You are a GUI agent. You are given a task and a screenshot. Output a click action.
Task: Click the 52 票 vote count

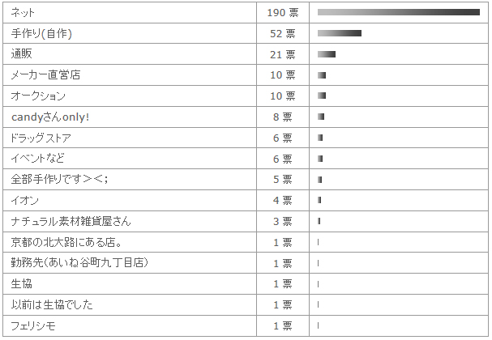pyautogui.click(x=283, y=33)
